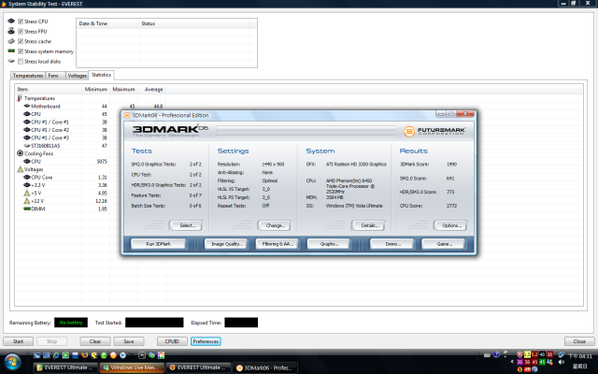The image size is (598, 374).
Task: Select the Statistics tab
Action: (101, 75)
